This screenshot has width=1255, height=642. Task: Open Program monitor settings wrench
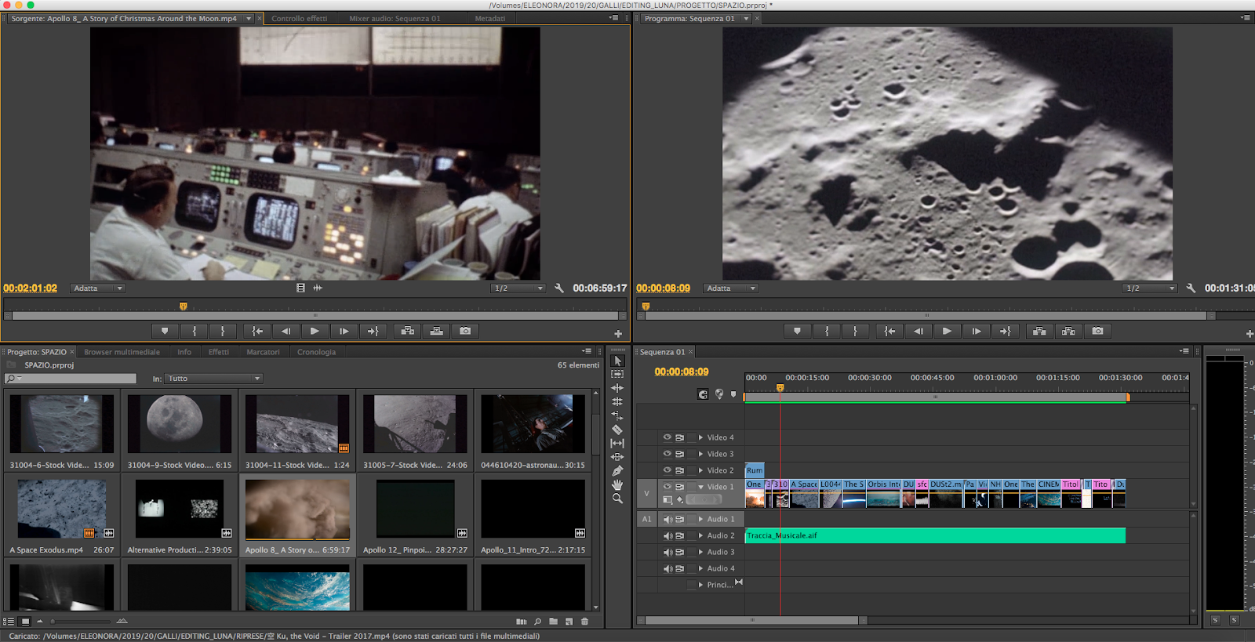pos(1191,288)
